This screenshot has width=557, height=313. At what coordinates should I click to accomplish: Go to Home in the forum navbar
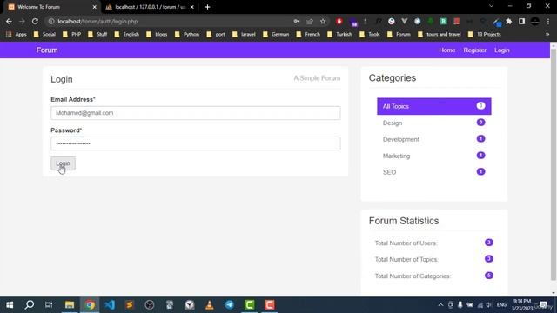(x=446, y=50)
